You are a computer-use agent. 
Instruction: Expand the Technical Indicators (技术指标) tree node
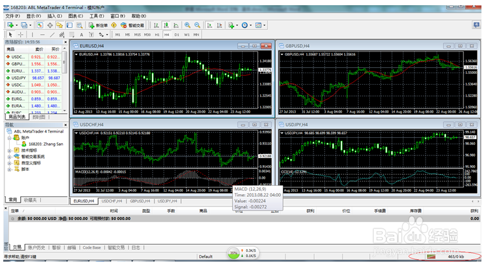click(x=9, y=151)
